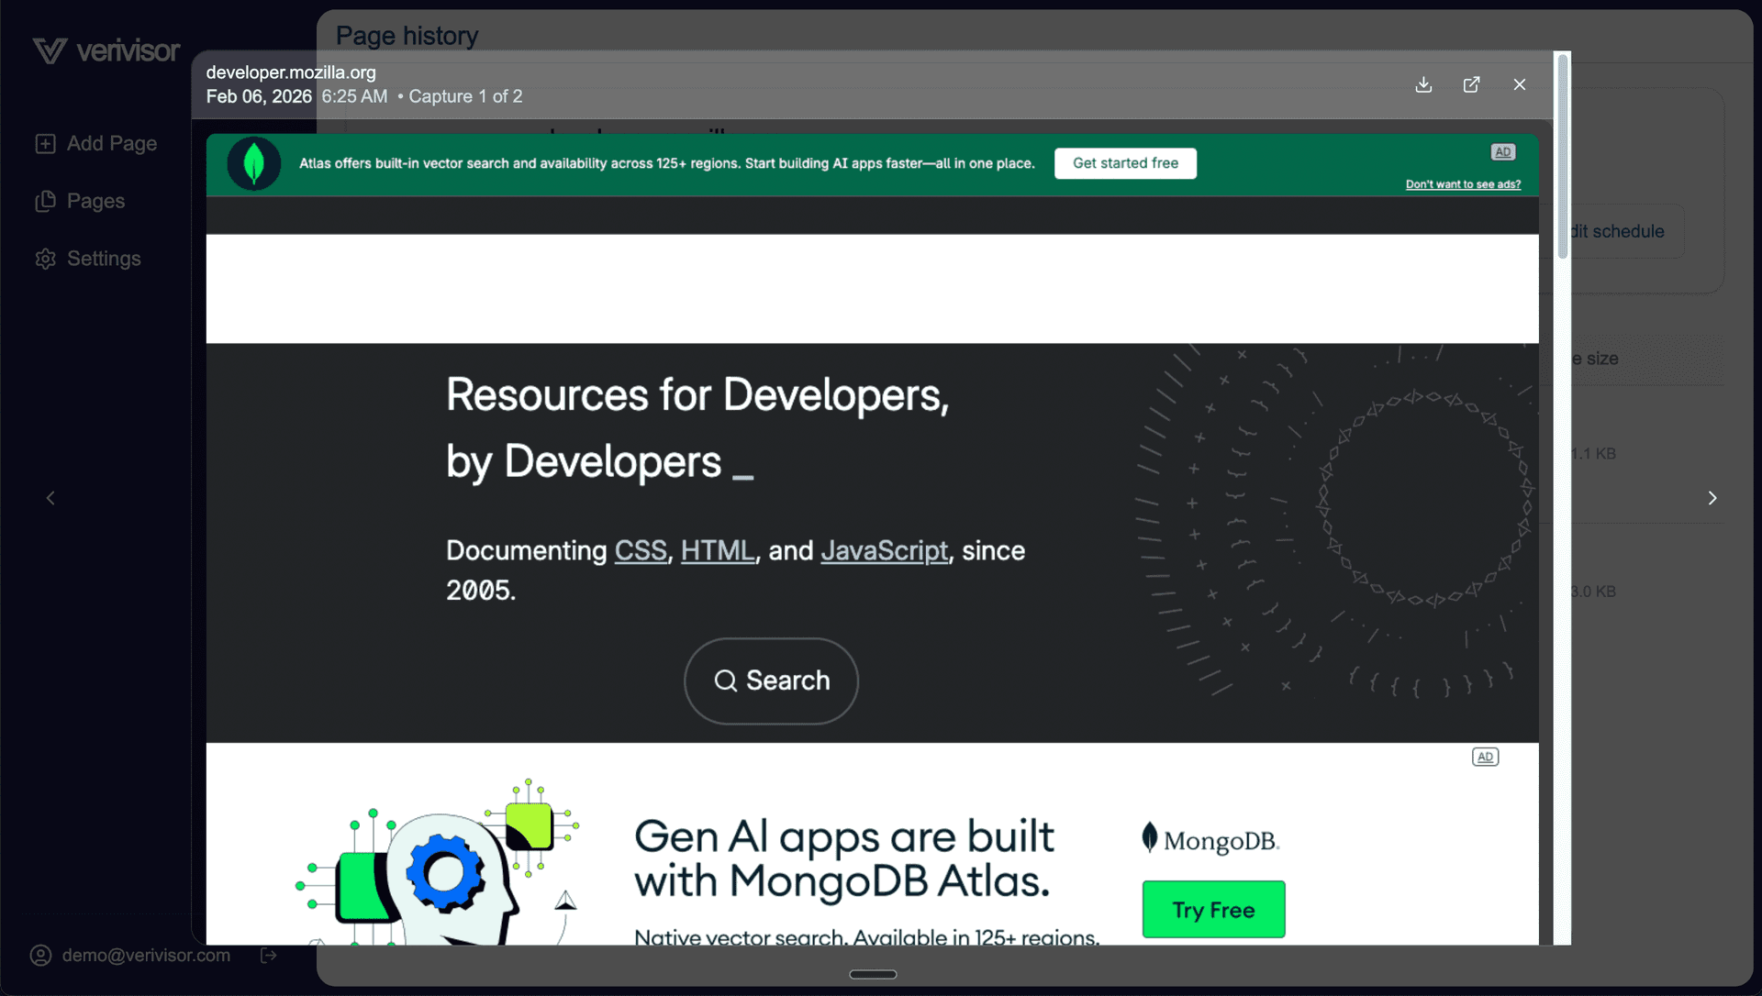Go to previous capture arrow
This screenshot has height=996, width=1762.
(50, 498)
